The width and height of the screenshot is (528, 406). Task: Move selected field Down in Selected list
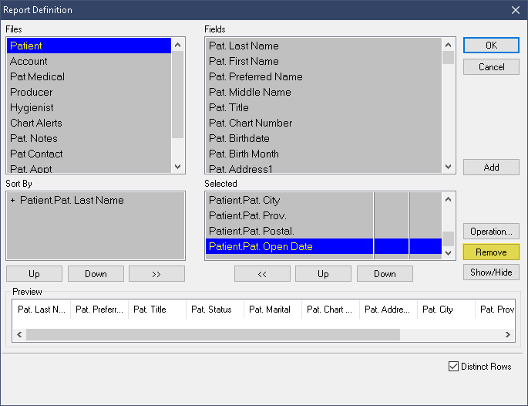pyautogui.click(x=385, y=274)
